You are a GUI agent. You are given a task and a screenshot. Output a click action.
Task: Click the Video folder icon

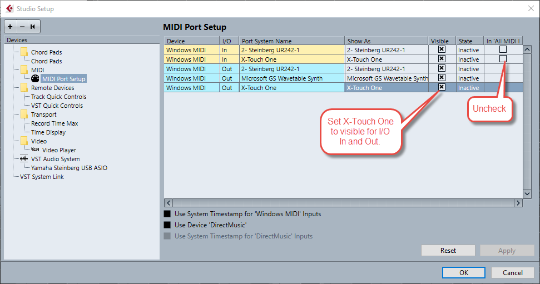click(x=24, y=141)
